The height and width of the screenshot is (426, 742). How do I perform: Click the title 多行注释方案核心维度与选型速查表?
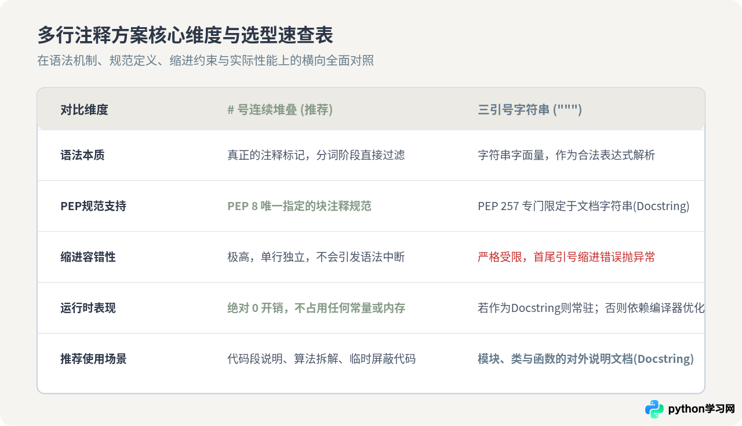185,35
